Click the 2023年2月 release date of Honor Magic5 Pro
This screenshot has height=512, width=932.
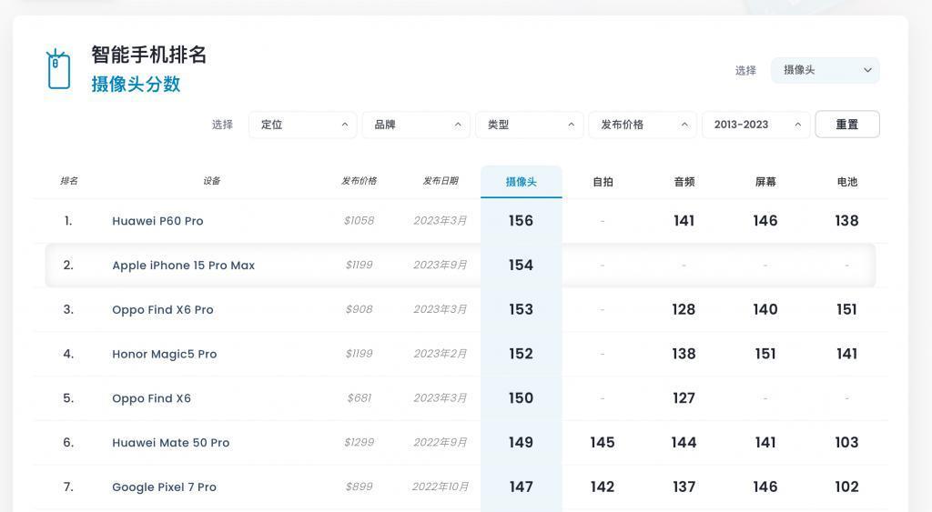(441, 354)
